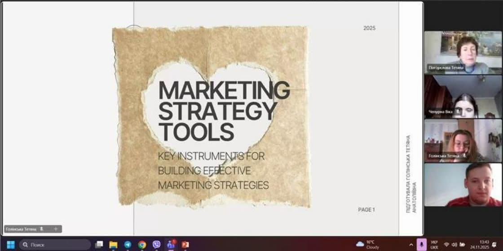Image resolution: width=503 pixels, height=251 pixels.
Task: Select the Чепурна Віка participant video tile
Action: (463, 96)
